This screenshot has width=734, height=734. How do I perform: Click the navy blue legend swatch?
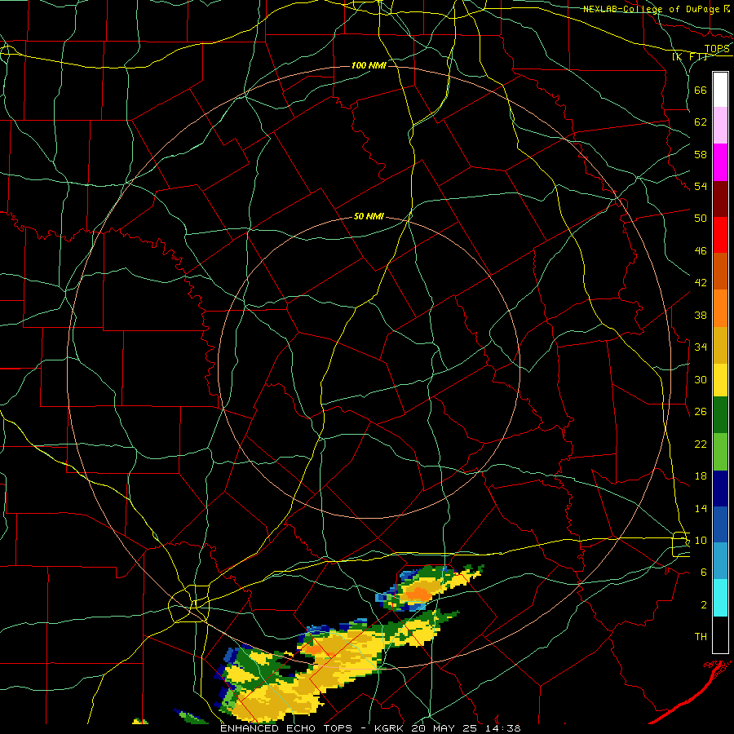[x=720, y=489]
